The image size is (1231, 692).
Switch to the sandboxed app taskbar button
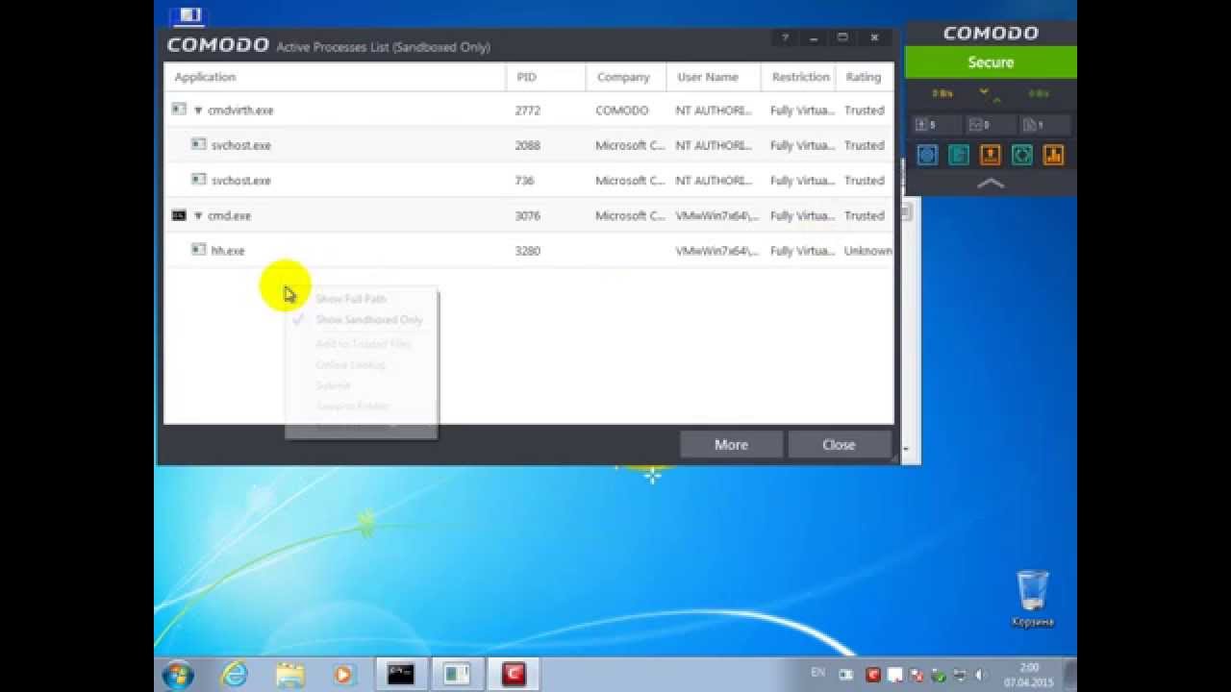[457, 675]
